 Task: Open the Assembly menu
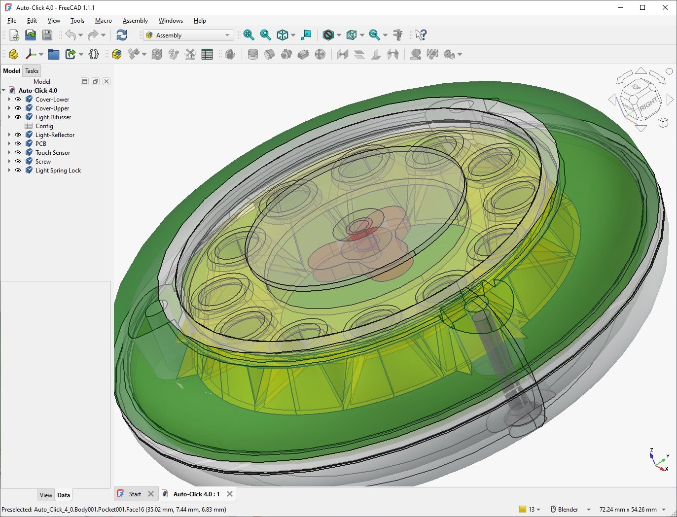[135, 21]
